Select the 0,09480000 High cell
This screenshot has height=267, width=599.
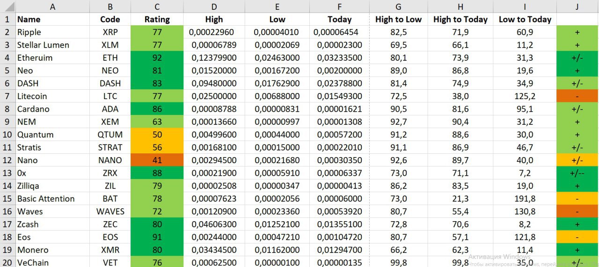coord(214,84)
